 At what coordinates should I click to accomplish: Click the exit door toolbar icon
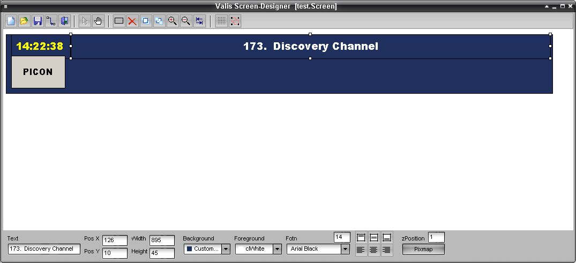tap(64, 21)
